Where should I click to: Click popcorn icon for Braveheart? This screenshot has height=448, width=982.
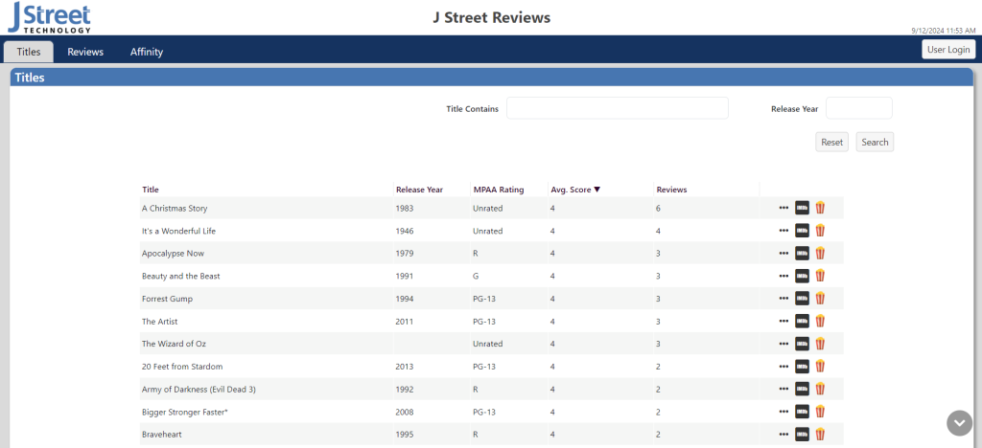[x=820, y=435]
